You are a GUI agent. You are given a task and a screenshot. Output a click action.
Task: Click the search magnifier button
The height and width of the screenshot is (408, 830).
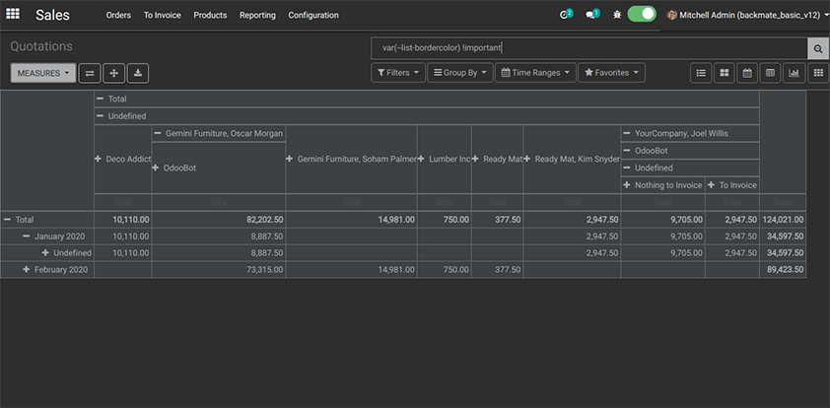[818, 48]
